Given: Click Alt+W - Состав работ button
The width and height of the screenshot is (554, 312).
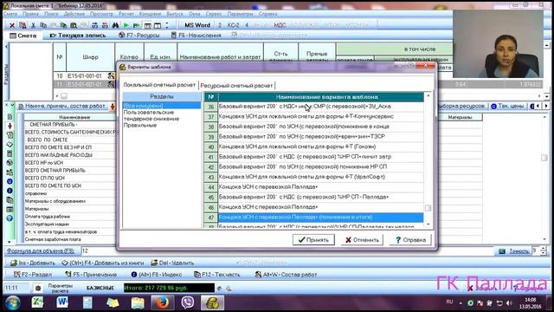Looking at the screenshot, I should tap(286, 274).
